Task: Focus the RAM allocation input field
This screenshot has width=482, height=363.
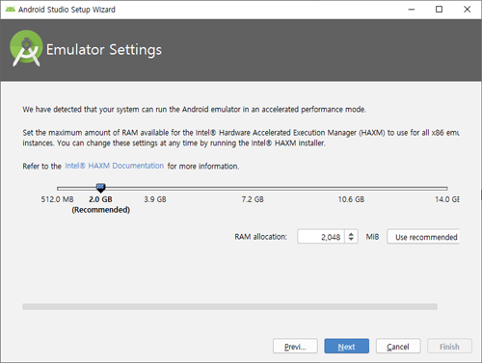Action: click(321, 237)
